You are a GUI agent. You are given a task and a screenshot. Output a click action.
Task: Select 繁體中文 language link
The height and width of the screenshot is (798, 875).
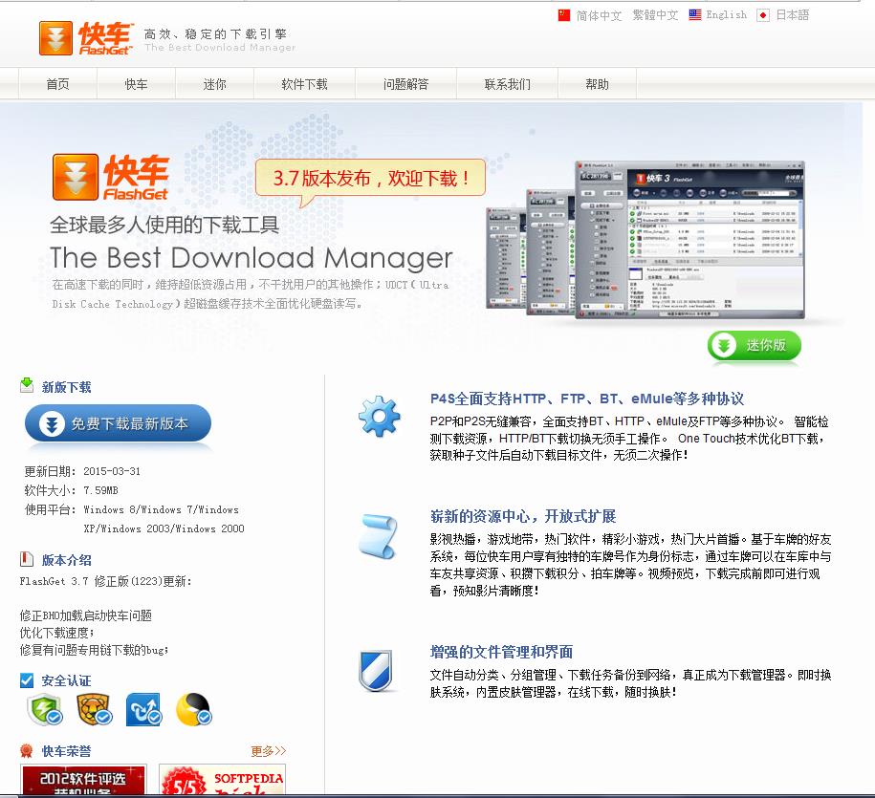(x=656, y=15)
